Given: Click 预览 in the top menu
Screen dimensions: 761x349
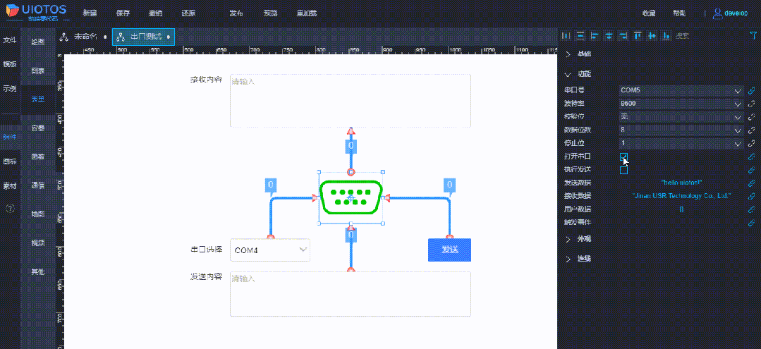Looking at the screenshot, I should pos(270,13).
